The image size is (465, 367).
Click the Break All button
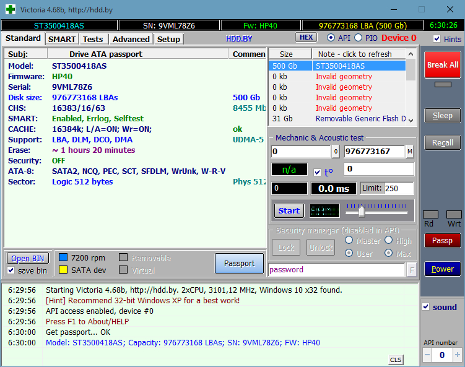443,64
